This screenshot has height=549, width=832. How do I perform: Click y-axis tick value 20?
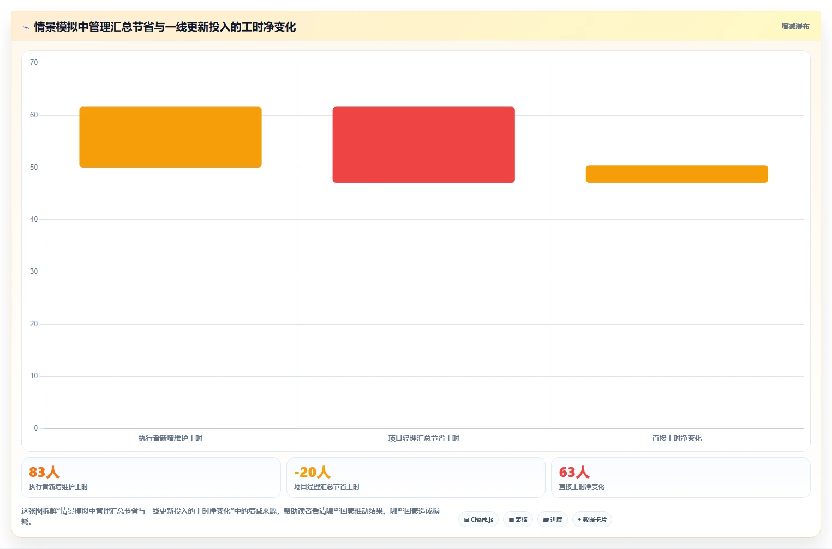pos(34,324)
